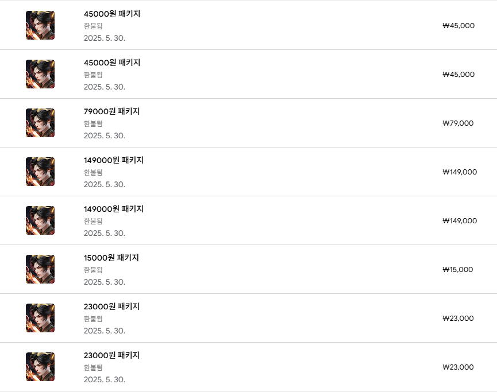
Task: Click the game icon for 15000원 패키지
Action: pos(40,269)
